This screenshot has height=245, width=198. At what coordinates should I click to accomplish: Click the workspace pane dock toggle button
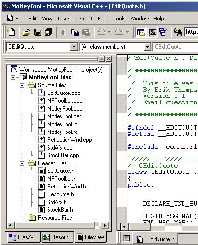tap(102, 59)
